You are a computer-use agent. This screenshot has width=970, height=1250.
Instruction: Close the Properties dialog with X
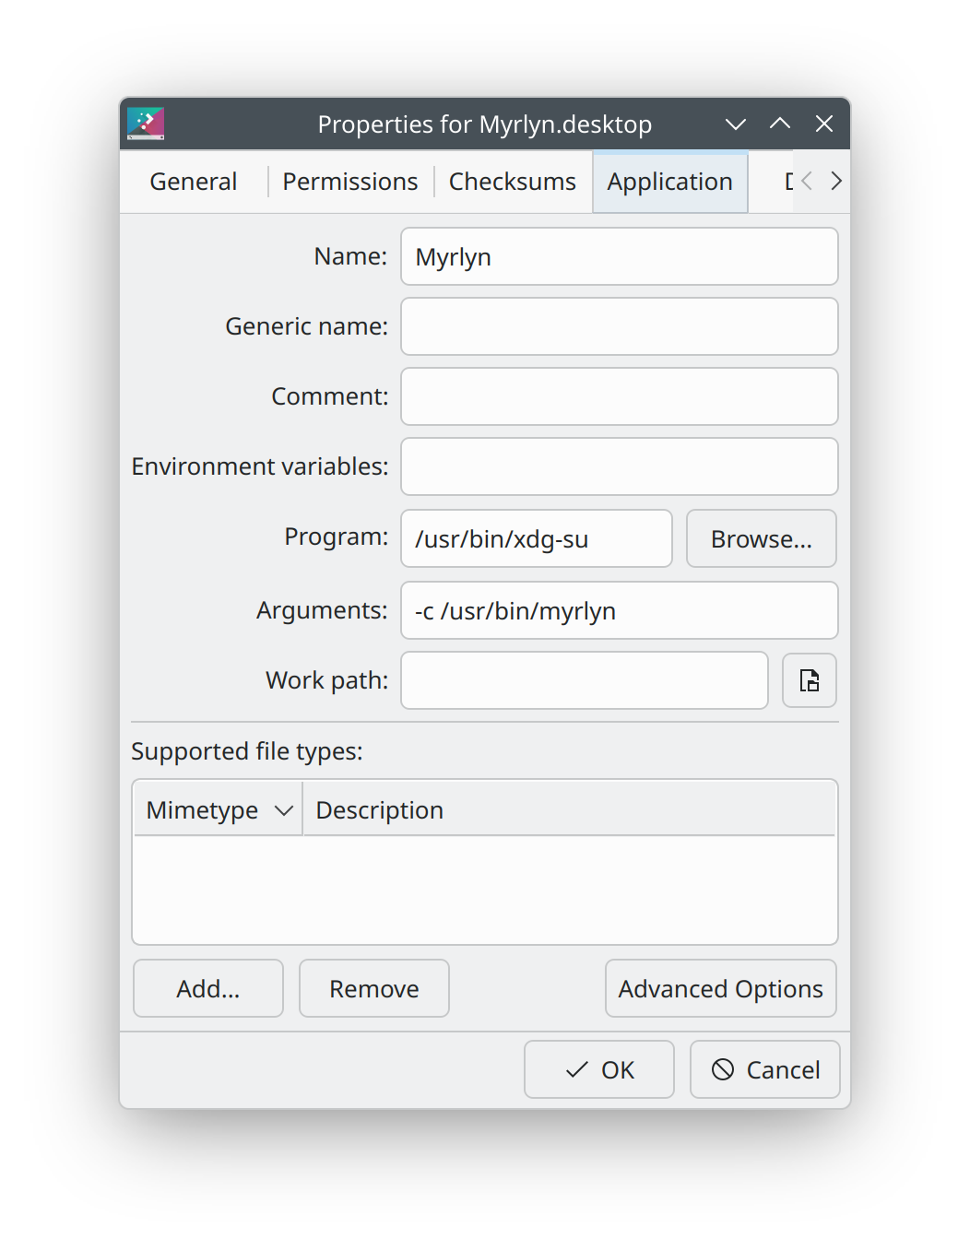point(824,124)
